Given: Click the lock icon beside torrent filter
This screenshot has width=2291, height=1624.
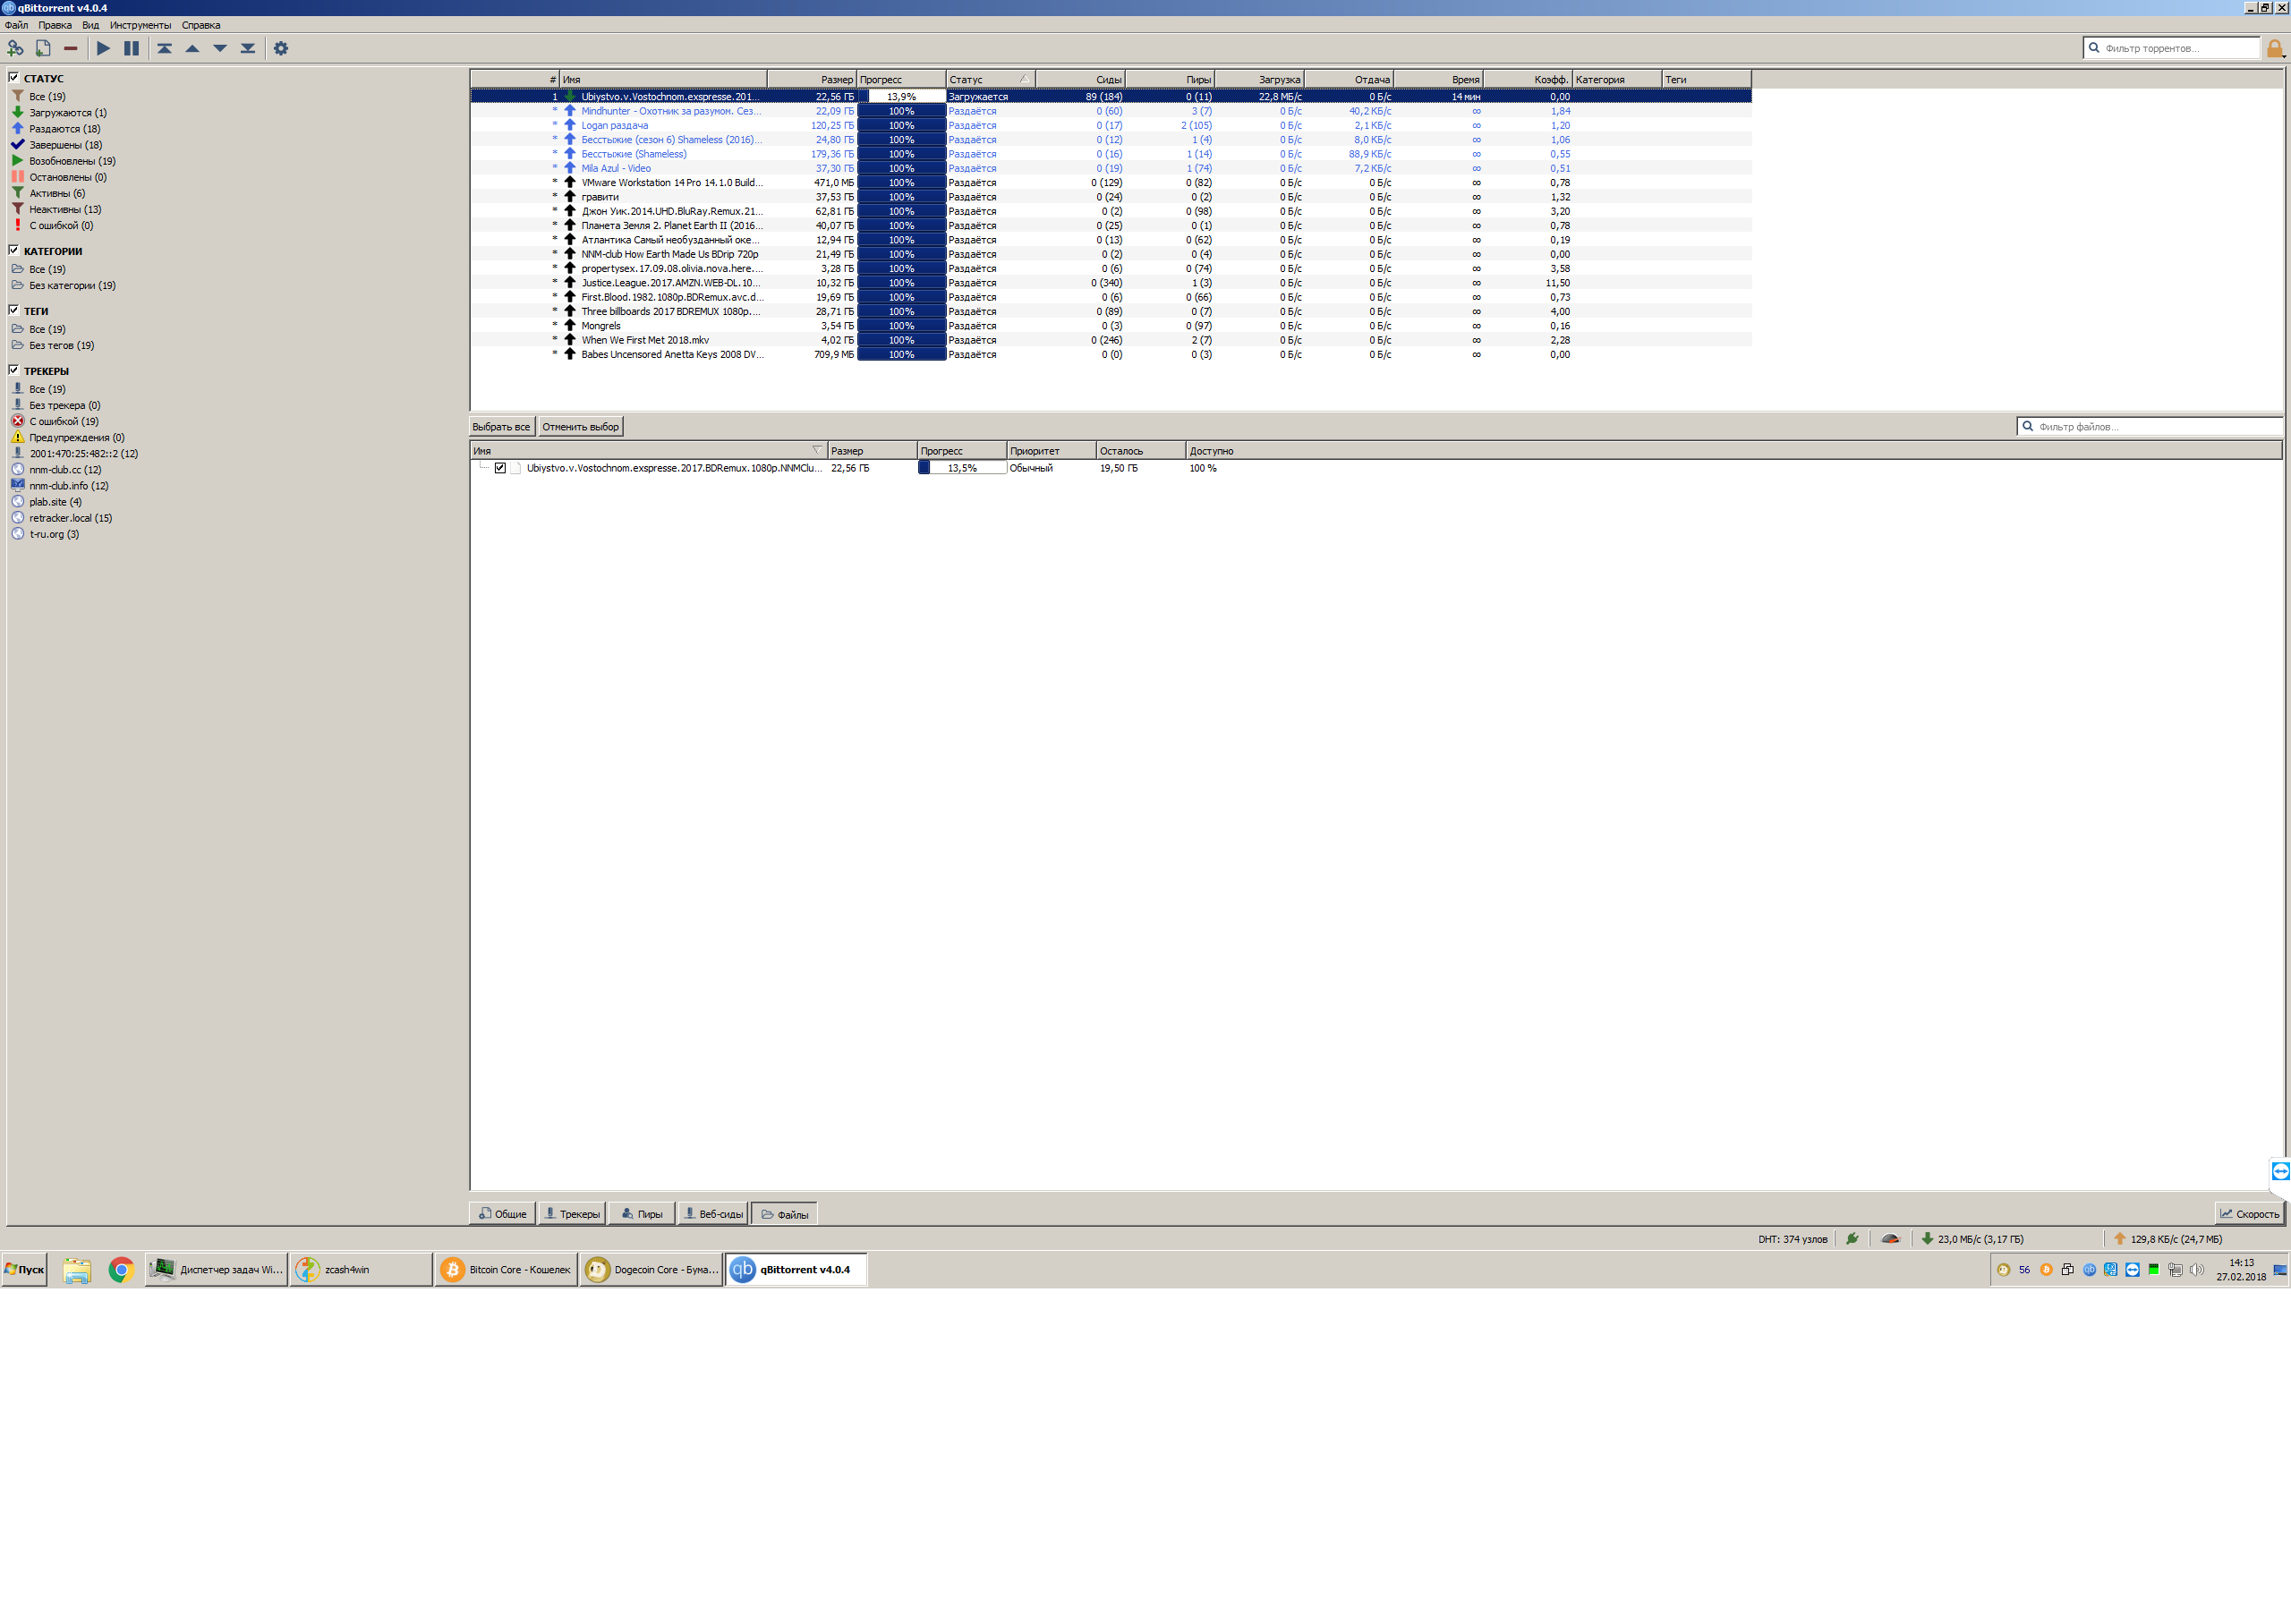Looking at the screenshot, I should (2275, 48).
